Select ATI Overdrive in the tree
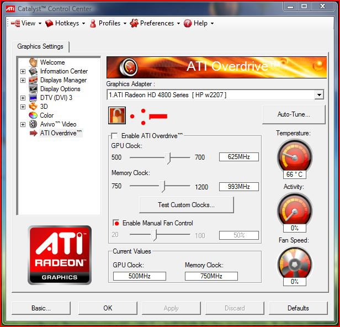The width and height of the screenshot is (340, 327). pyautogui.click(x=61, y=133)
